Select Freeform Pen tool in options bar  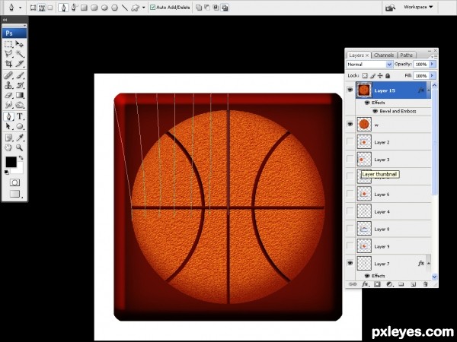(x=74, y=8)
